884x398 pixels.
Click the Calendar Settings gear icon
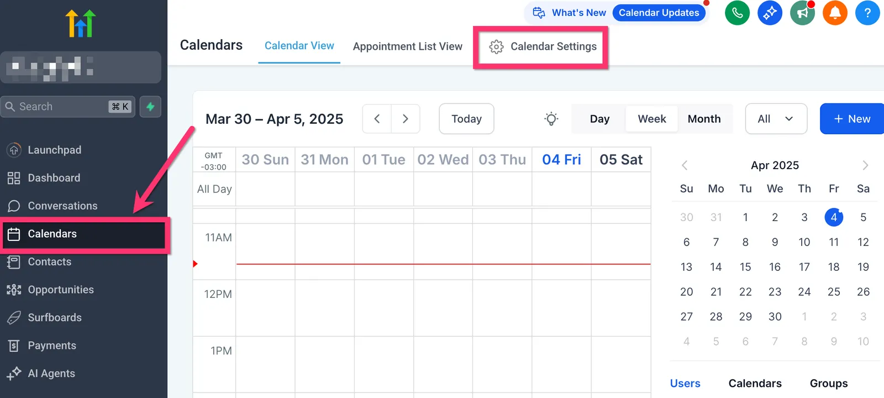click(x=496, y=47)
